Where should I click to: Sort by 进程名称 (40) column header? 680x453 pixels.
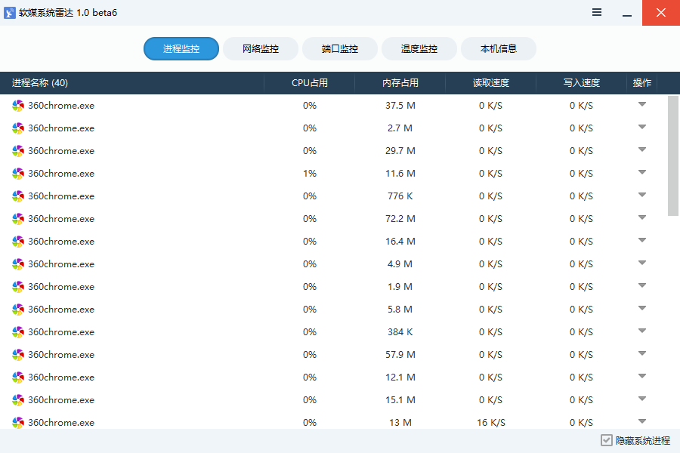point(131,83)
